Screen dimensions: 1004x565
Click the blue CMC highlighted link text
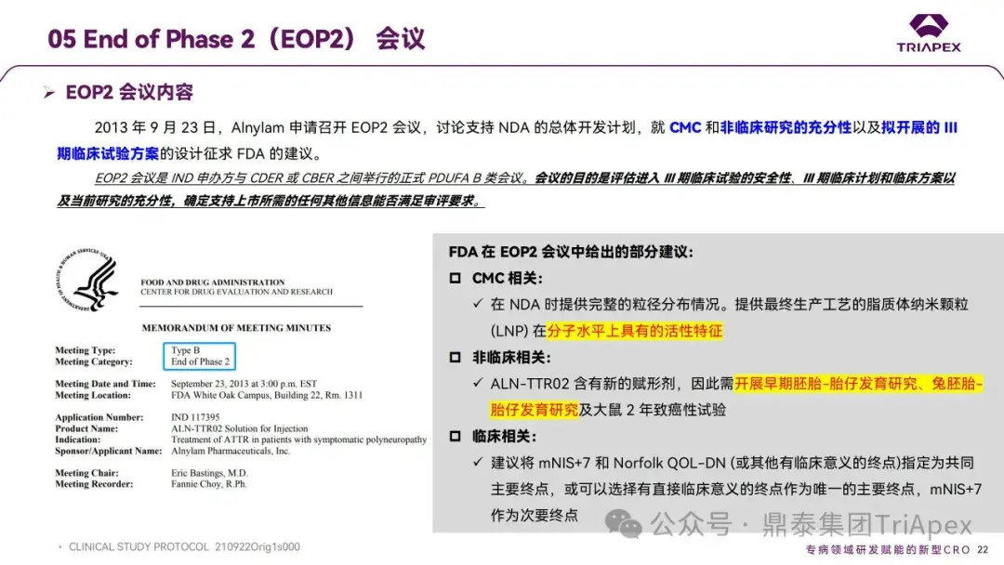[685, 128]
